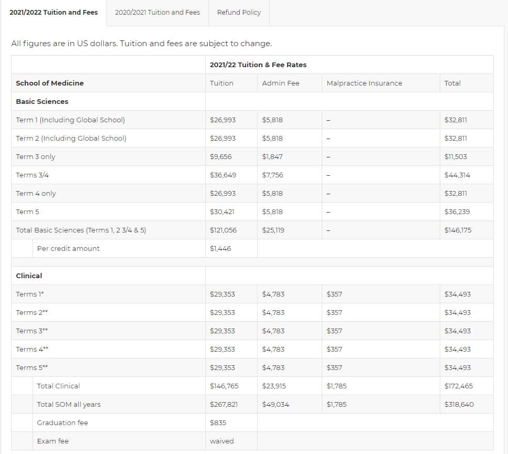
Task: Click Term 2 (Including Global School) row label
Action: (71, 139)
